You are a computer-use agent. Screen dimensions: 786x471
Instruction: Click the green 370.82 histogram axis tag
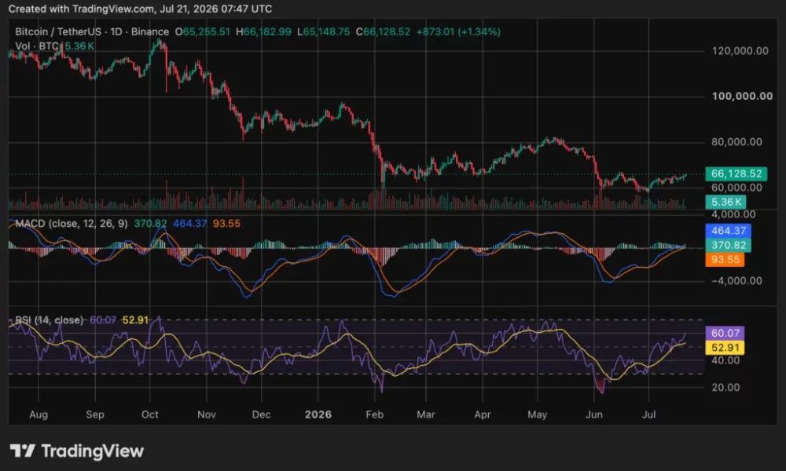click(728, 245)
